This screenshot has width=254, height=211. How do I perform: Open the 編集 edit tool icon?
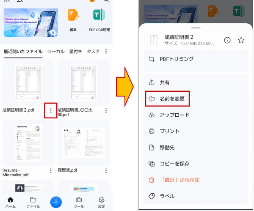[x=74, y=15]
